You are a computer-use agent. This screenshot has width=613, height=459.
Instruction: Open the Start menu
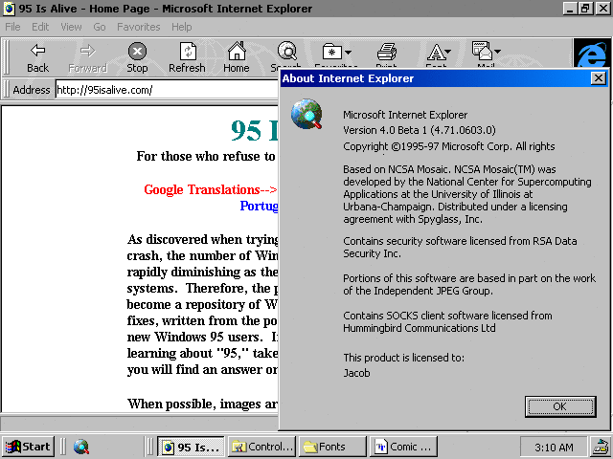coord(28,447)
